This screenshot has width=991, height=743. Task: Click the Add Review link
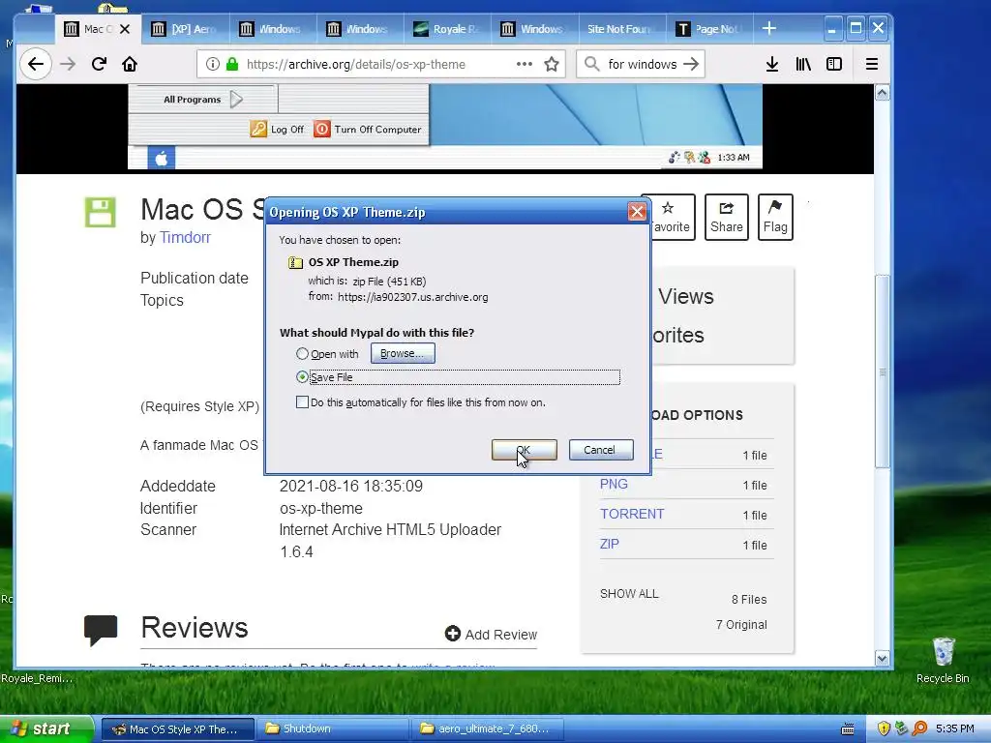pyautogui.click(x=501, y=635)
